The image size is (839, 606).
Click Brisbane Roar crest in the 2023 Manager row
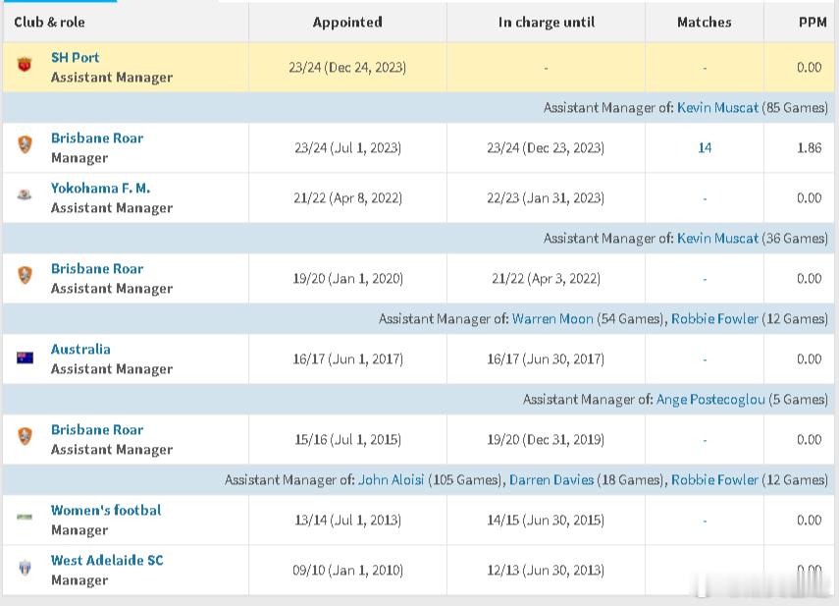25,144
